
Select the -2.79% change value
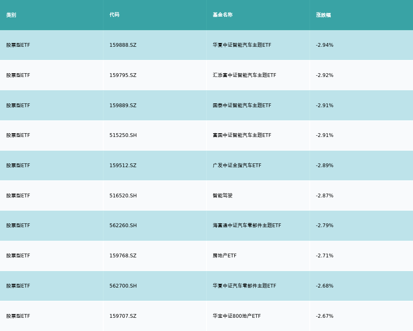click(325, 225)
